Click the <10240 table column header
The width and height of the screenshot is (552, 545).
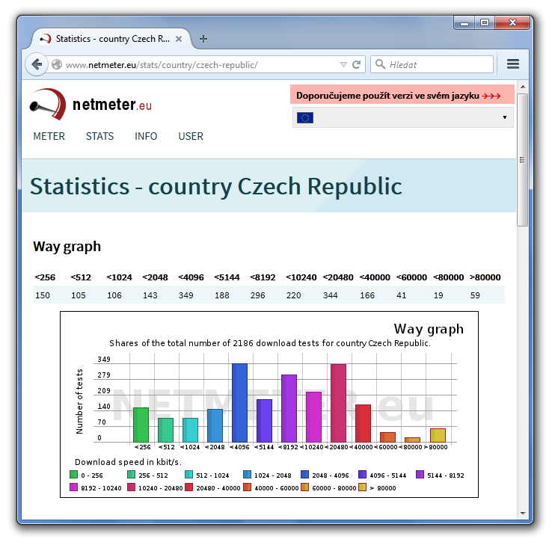point(301,277)
